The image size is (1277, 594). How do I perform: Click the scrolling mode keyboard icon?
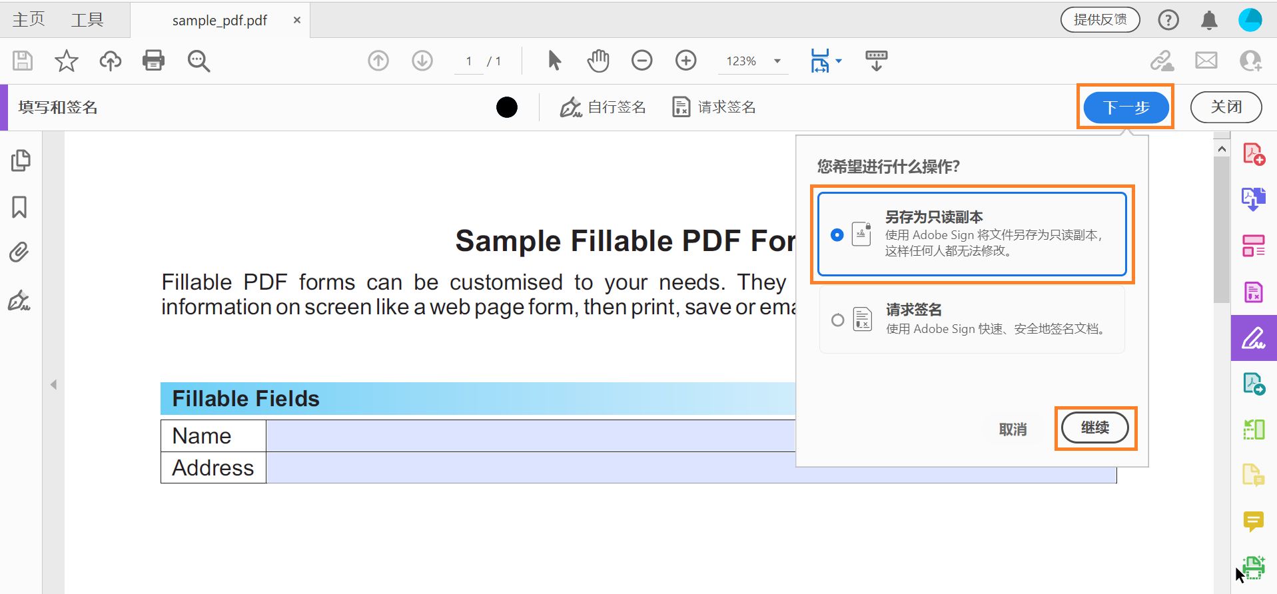click(877, 61)
